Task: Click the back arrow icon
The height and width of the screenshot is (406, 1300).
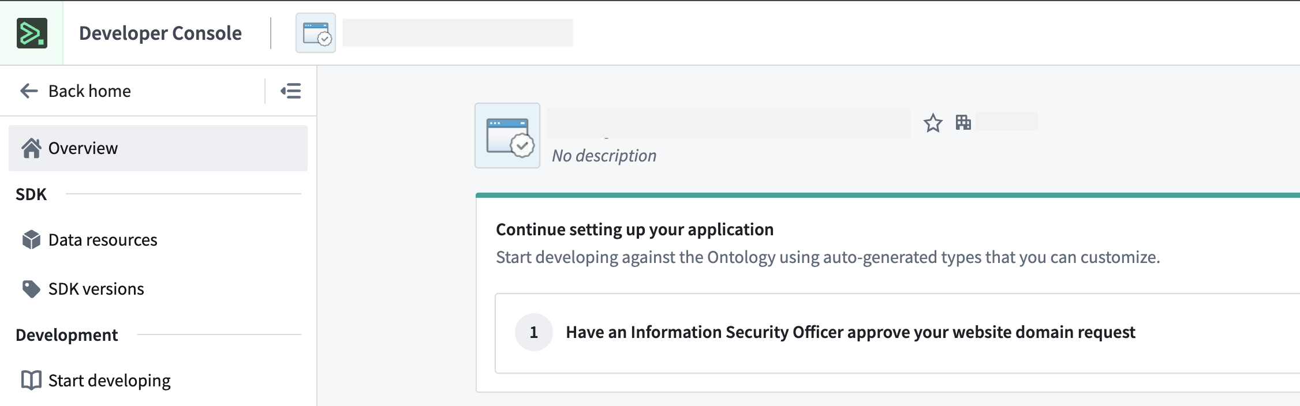Action: [x=29, y=91]
